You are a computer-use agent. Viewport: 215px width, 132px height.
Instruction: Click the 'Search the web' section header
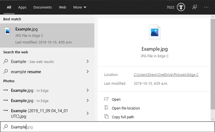[16, 52]
